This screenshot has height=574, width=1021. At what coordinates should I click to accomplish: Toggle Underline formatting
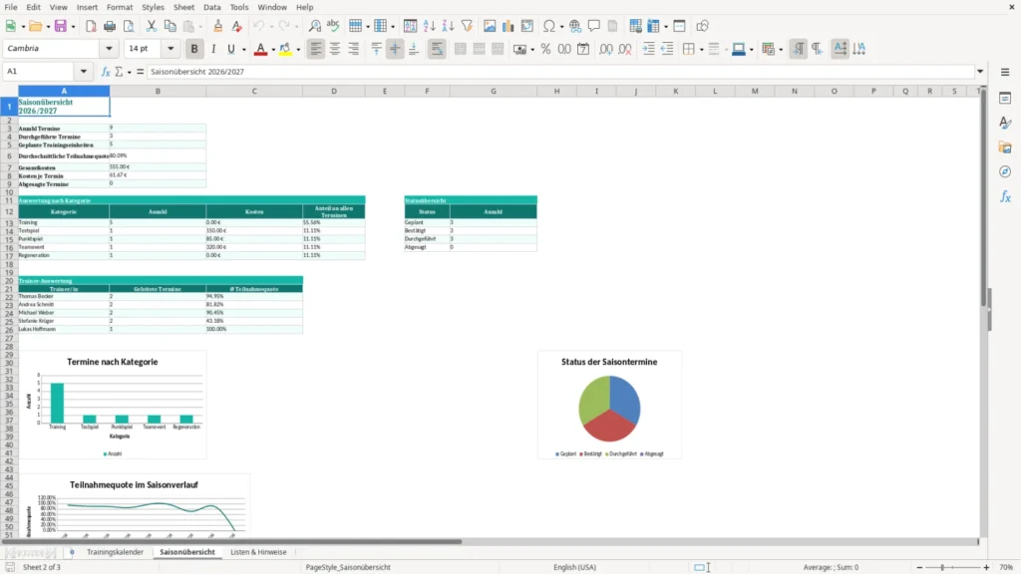click(230, 49)
